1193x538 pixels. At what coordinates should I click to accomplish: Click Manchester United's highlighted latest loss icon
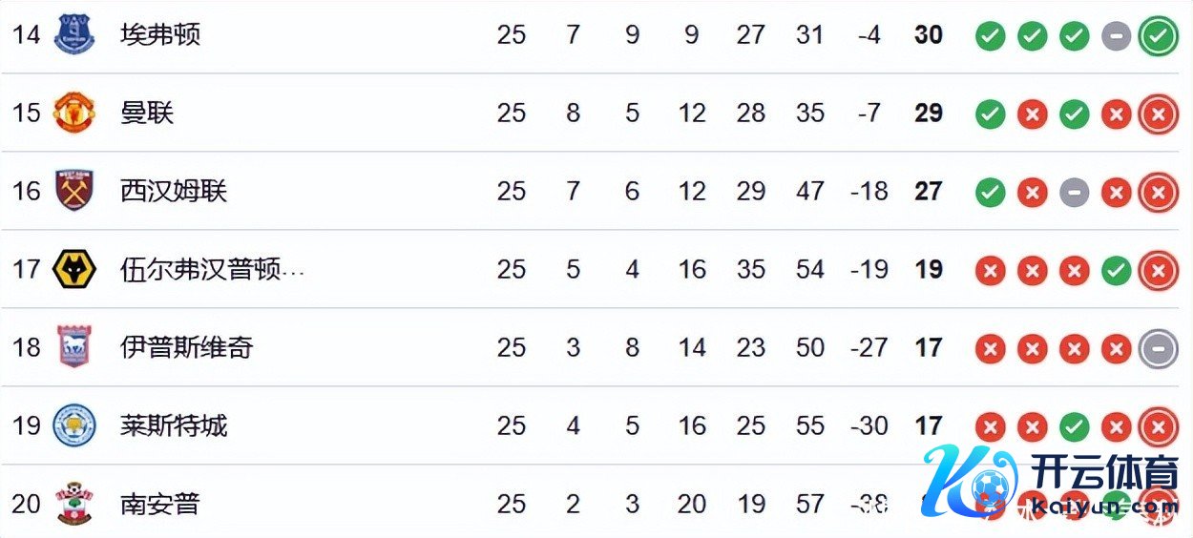click(1158, 114)
